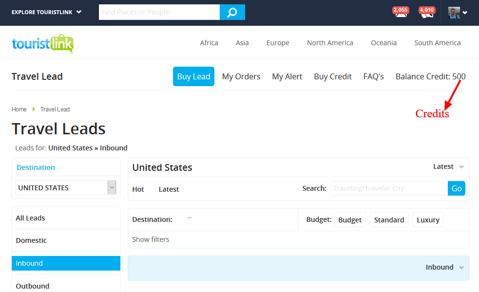Filter by Standard budget level
Image resolution: width=479 pixels, height=292 pixels.
pyautogui.click(x=389, y=219)
